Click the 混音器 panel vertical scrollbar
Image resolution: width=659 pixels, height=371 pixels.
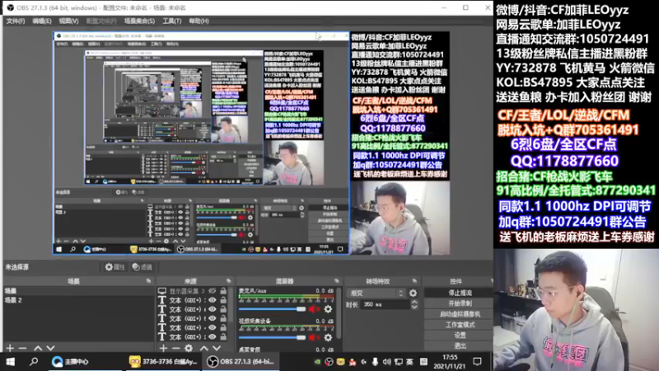(x=339, y=313)
